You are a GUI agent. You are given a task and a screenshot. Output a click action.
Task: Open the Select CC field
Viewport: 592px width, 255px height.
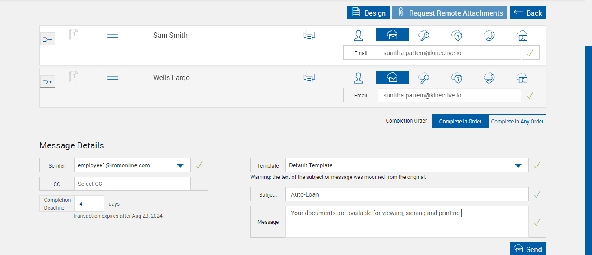point(132,184)
